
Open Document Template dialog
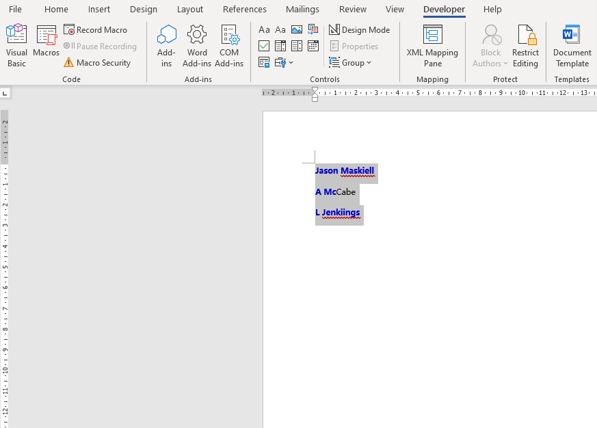coord(572,46)
